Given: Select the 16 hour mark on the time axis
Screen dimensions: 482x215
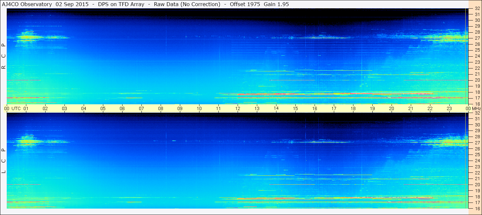Looking at the screenshot, I should (x=315, y=108).
